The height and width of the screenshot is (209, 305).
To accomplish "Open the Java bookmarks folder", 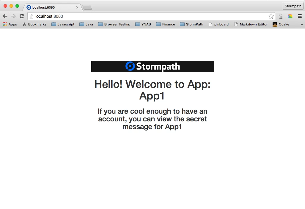I will coord(86,24).
